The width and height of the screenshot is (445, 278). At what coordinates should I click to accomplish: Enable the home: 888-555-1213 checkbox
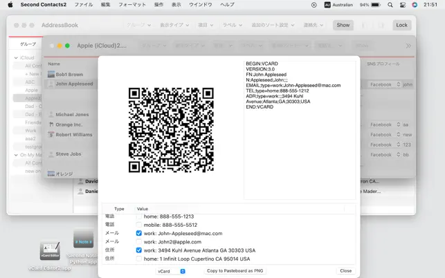(139, 216)
